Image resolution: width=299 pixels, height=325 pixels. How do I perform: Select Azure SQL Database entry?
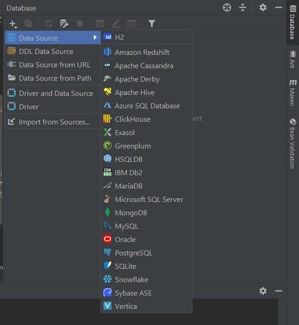point(146,106)
